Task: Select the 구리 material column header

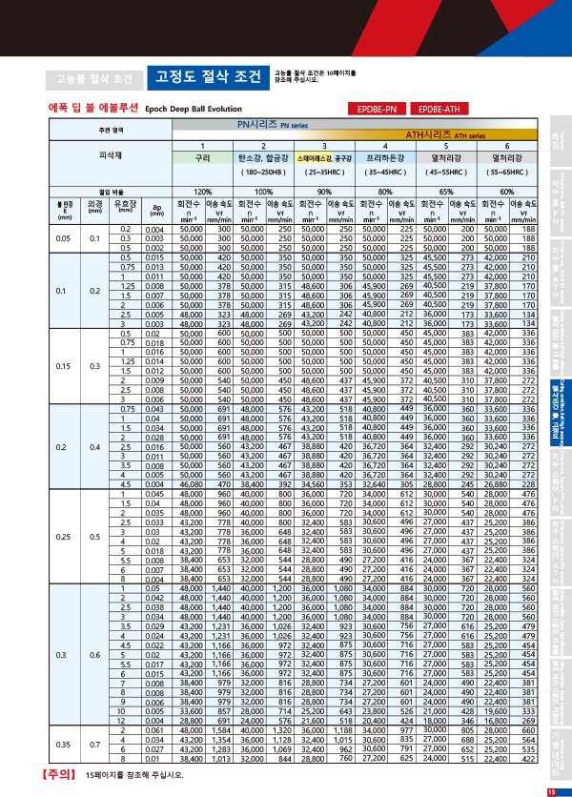Action: [x=202, y=158]
